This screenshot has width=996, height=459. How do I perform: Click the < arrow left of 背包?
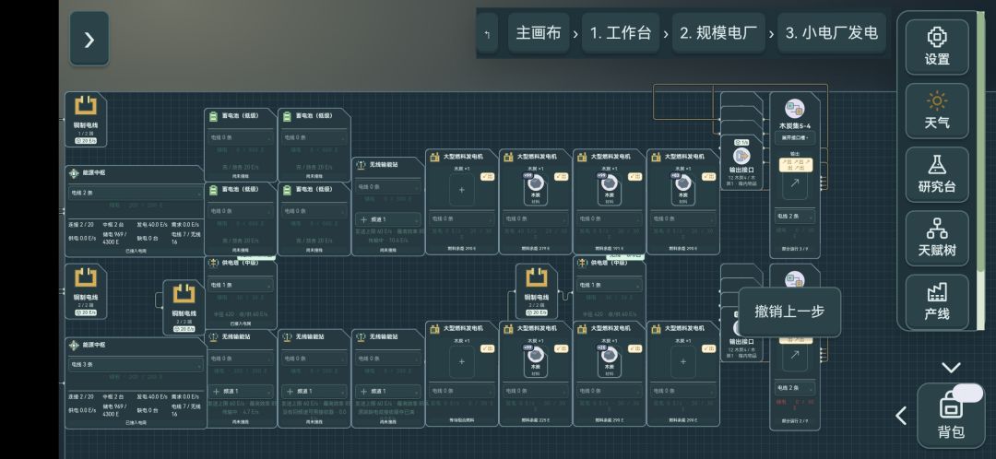tap(901, 416)
